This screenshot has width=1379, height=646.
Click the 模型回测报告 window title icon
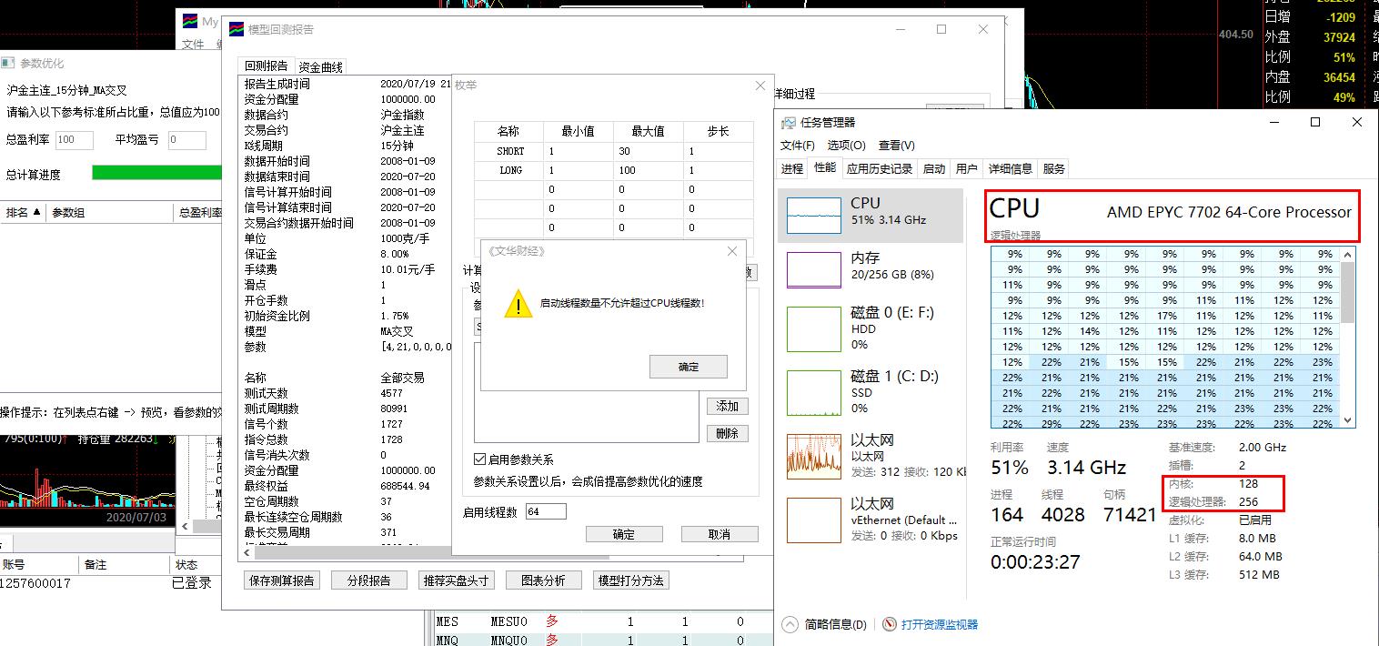tap(236, 29)
